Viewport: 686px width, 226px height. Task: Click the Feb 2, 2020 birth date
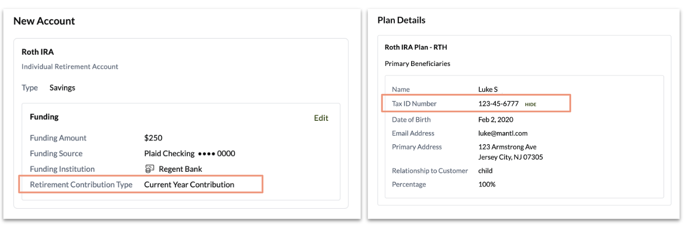495,120
